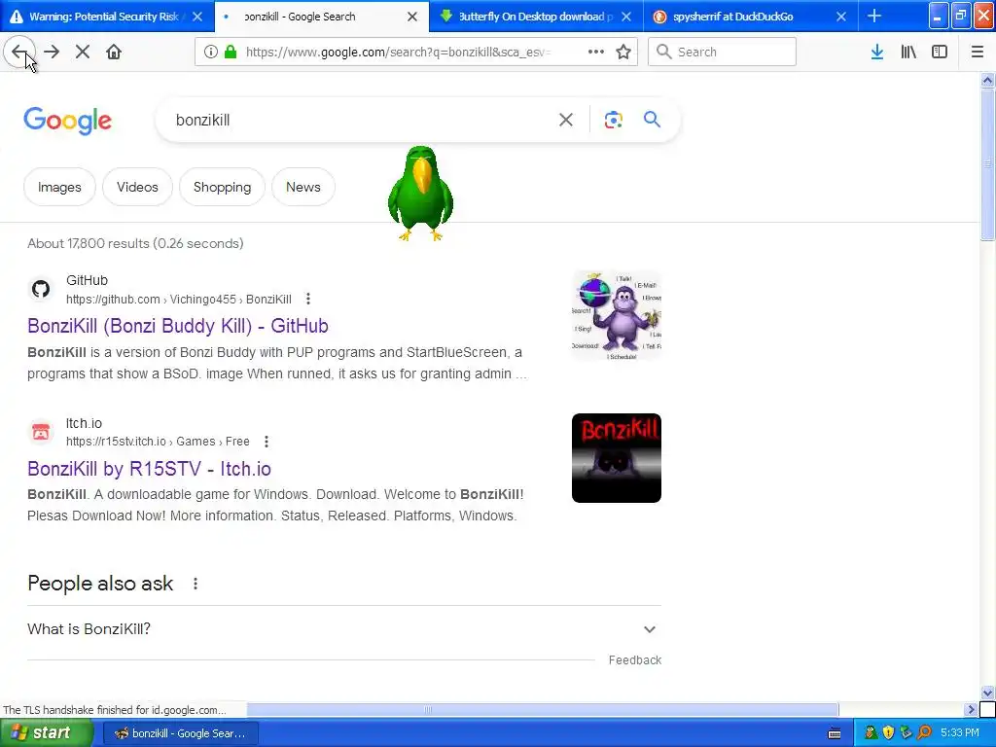Filter results by Videos
Screen dimensions: 996x747
[x=137, y=187]
